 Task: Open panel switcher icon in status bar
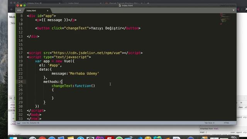coord(19,123)
